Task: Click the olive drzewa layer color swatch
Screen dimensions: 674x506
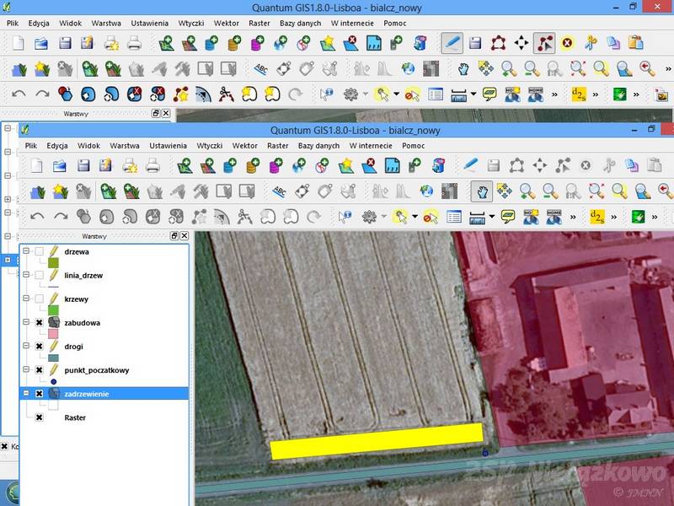Action: (53, 262)
